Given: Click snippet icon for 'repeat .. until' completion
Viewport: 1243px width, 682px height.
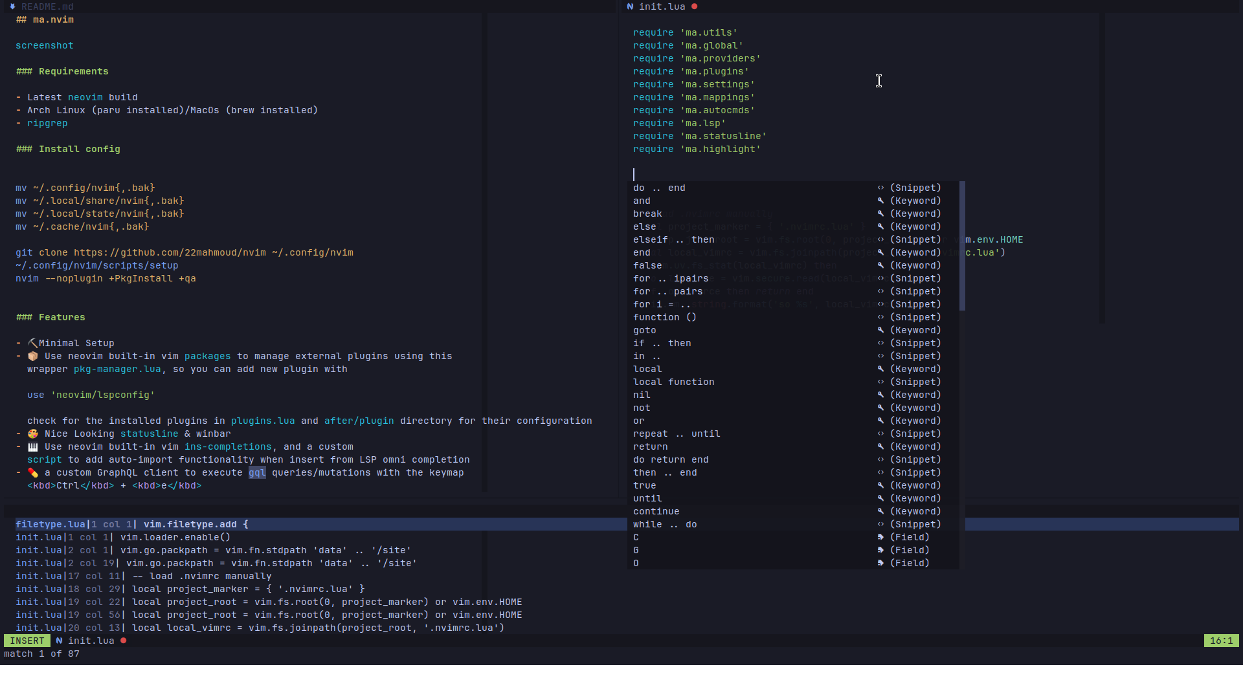Looking at the screenshot, I should coord(880,434).
